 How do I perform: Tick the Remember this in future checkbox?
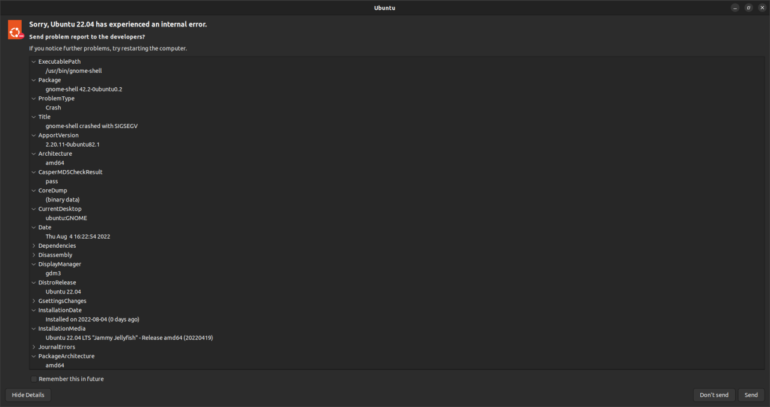[34, 379]
